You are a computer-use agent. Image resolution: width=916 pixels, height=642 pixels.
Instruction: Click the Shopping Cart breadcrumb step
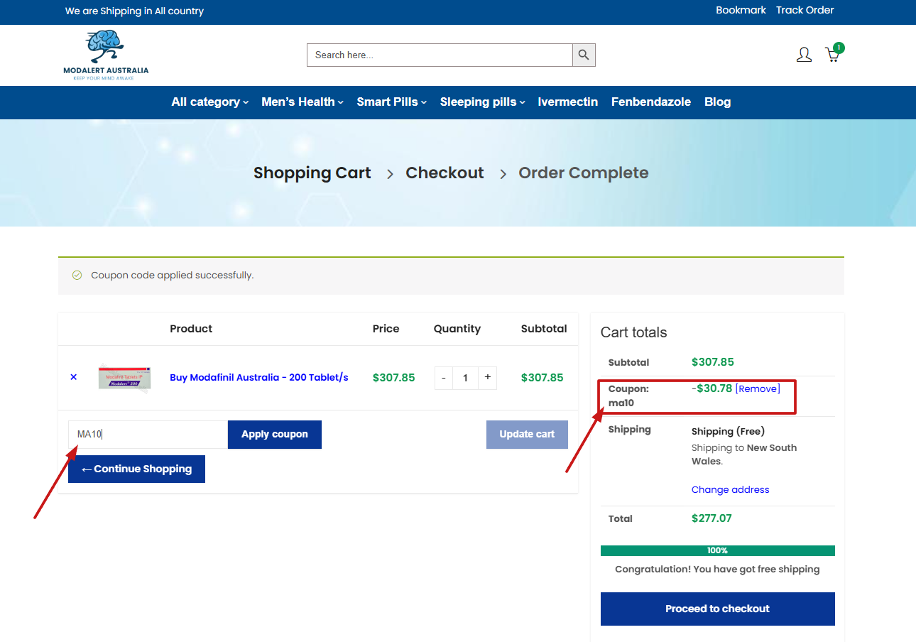click(x=312, y=173)
